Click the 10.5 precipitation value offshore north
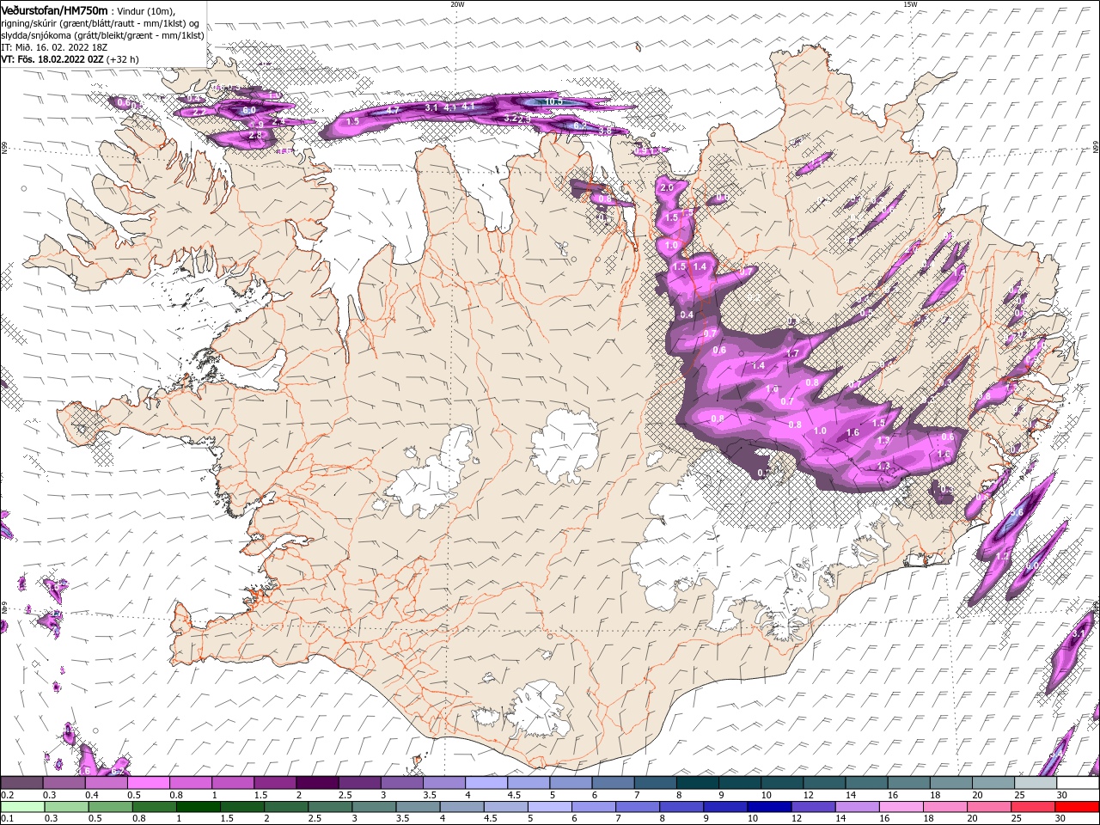This screenshot has height=825, width=1100. tap(553, 101)
